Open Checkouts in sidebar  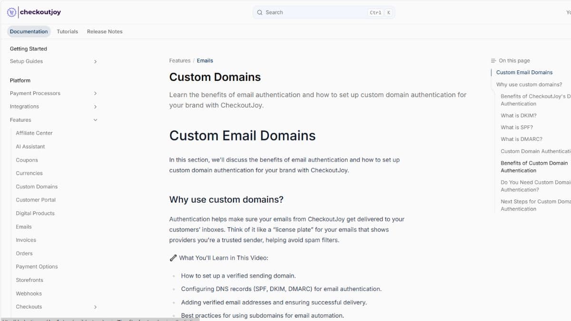tap(29, 307)
